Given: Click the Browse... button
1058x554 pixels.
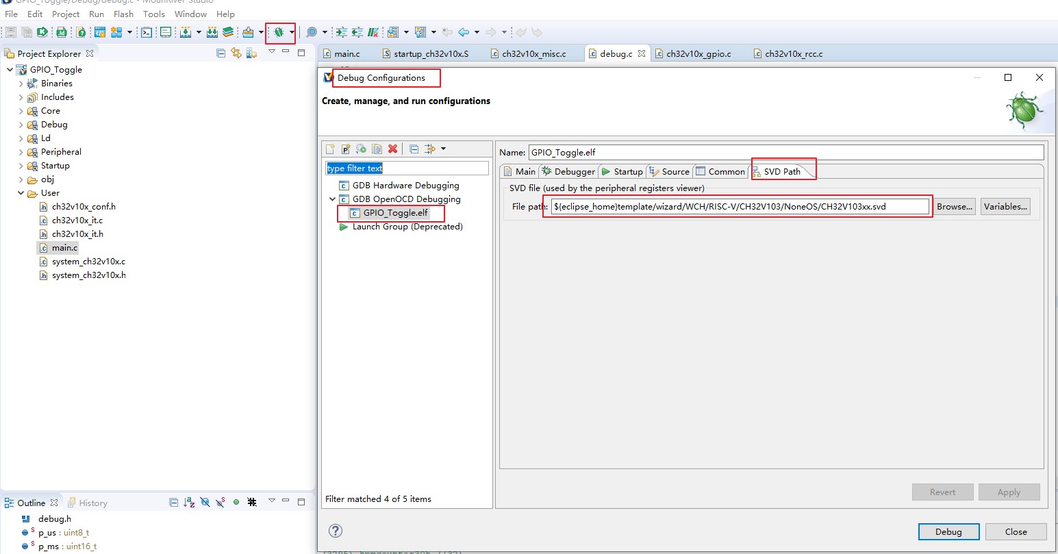Looking at the screenshot, I should pos(954,206).
